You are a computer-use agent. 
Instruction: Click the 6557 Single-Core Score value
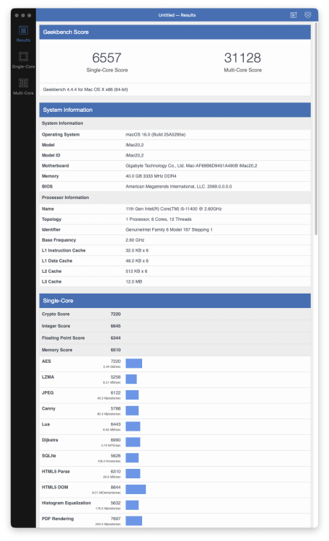[107, 58]
